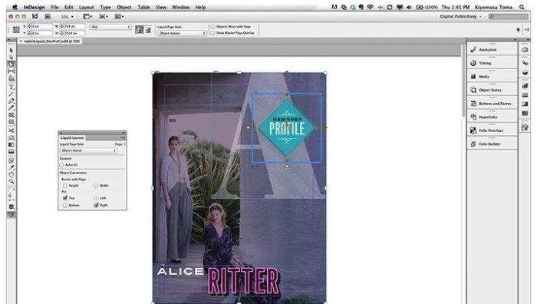Open the Hyperlinks panel

(x=492, y=117)
